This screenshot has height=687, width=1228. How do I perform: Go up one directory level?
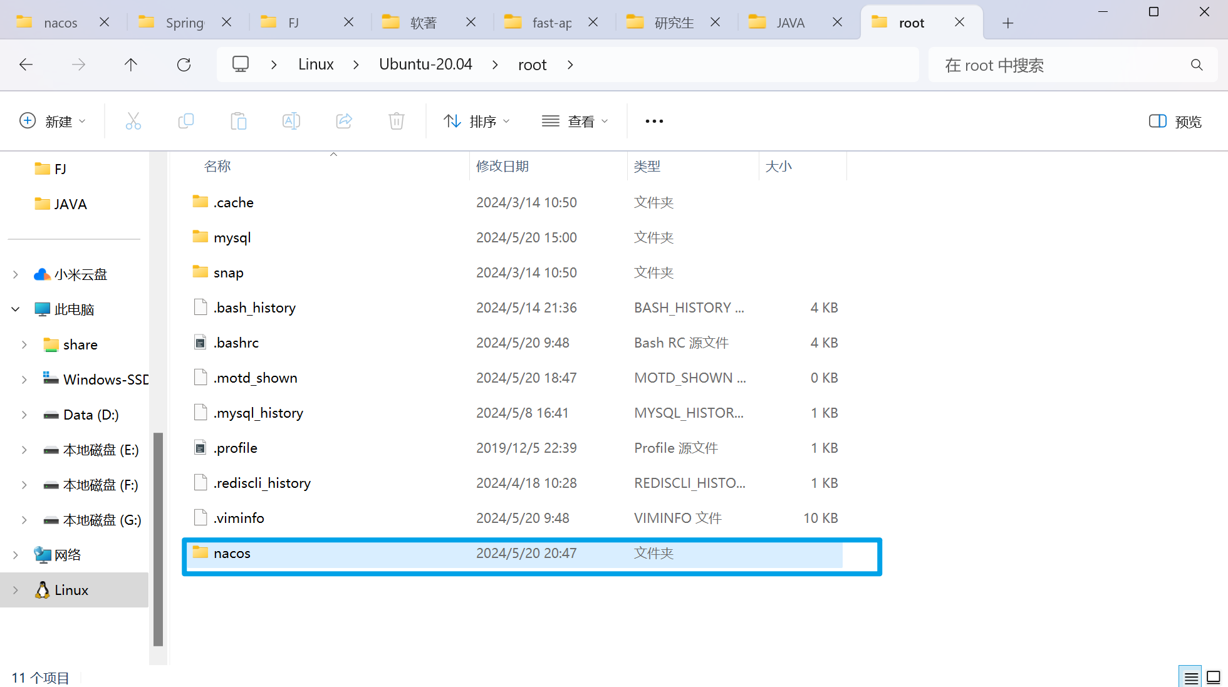point(130,65)
